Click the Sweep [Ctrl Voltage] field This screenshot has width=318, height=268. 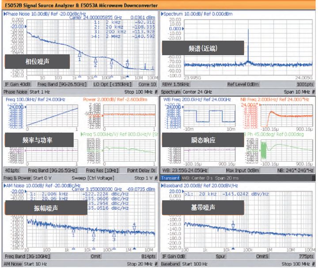pos(93,178)
